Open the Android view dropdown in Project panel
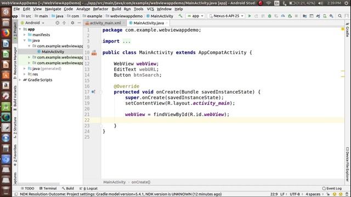The image size is (351, 197). [33, 23]
